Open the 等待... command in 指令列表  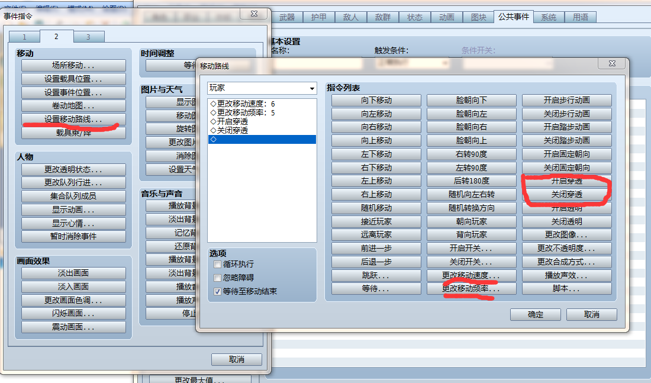[376, 288]
